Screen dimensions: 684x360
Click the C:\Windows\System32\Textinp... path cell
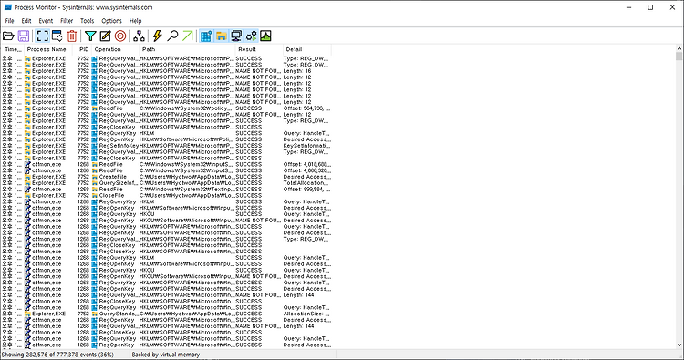coord(187,190)
